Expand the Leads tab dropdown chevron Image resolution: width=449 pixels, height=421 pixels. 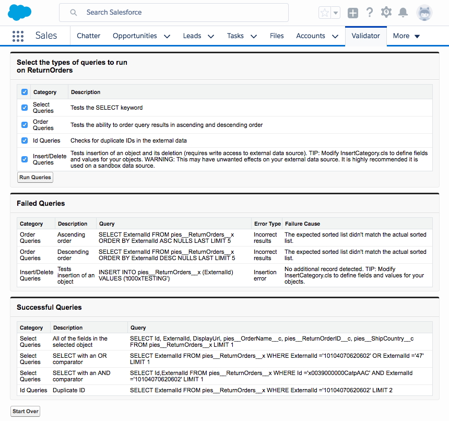point(211,36)
